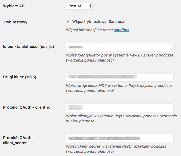
Task: Click the Wpisz identyfikator pos description text
Action: click(120, 58)
